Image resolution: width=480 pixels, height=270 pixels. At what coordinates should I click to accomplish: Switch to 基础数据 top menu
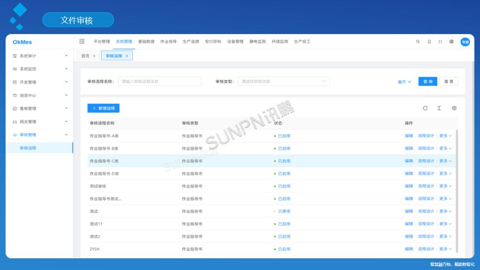pos(146,42)
